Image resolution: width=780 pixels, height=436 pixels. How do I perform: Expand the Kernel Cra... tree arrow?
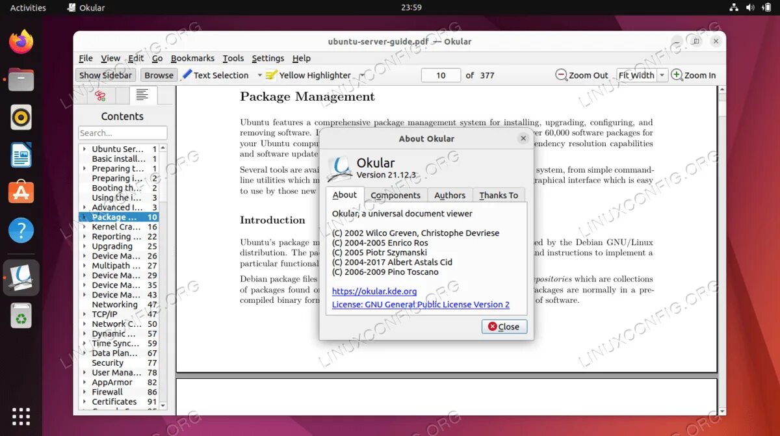point(84,227)
